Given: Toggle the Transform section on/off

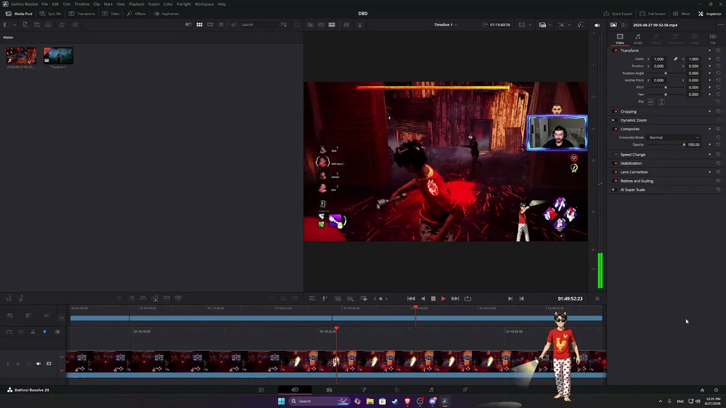Looking at the screenshot, I should point(615,50).
